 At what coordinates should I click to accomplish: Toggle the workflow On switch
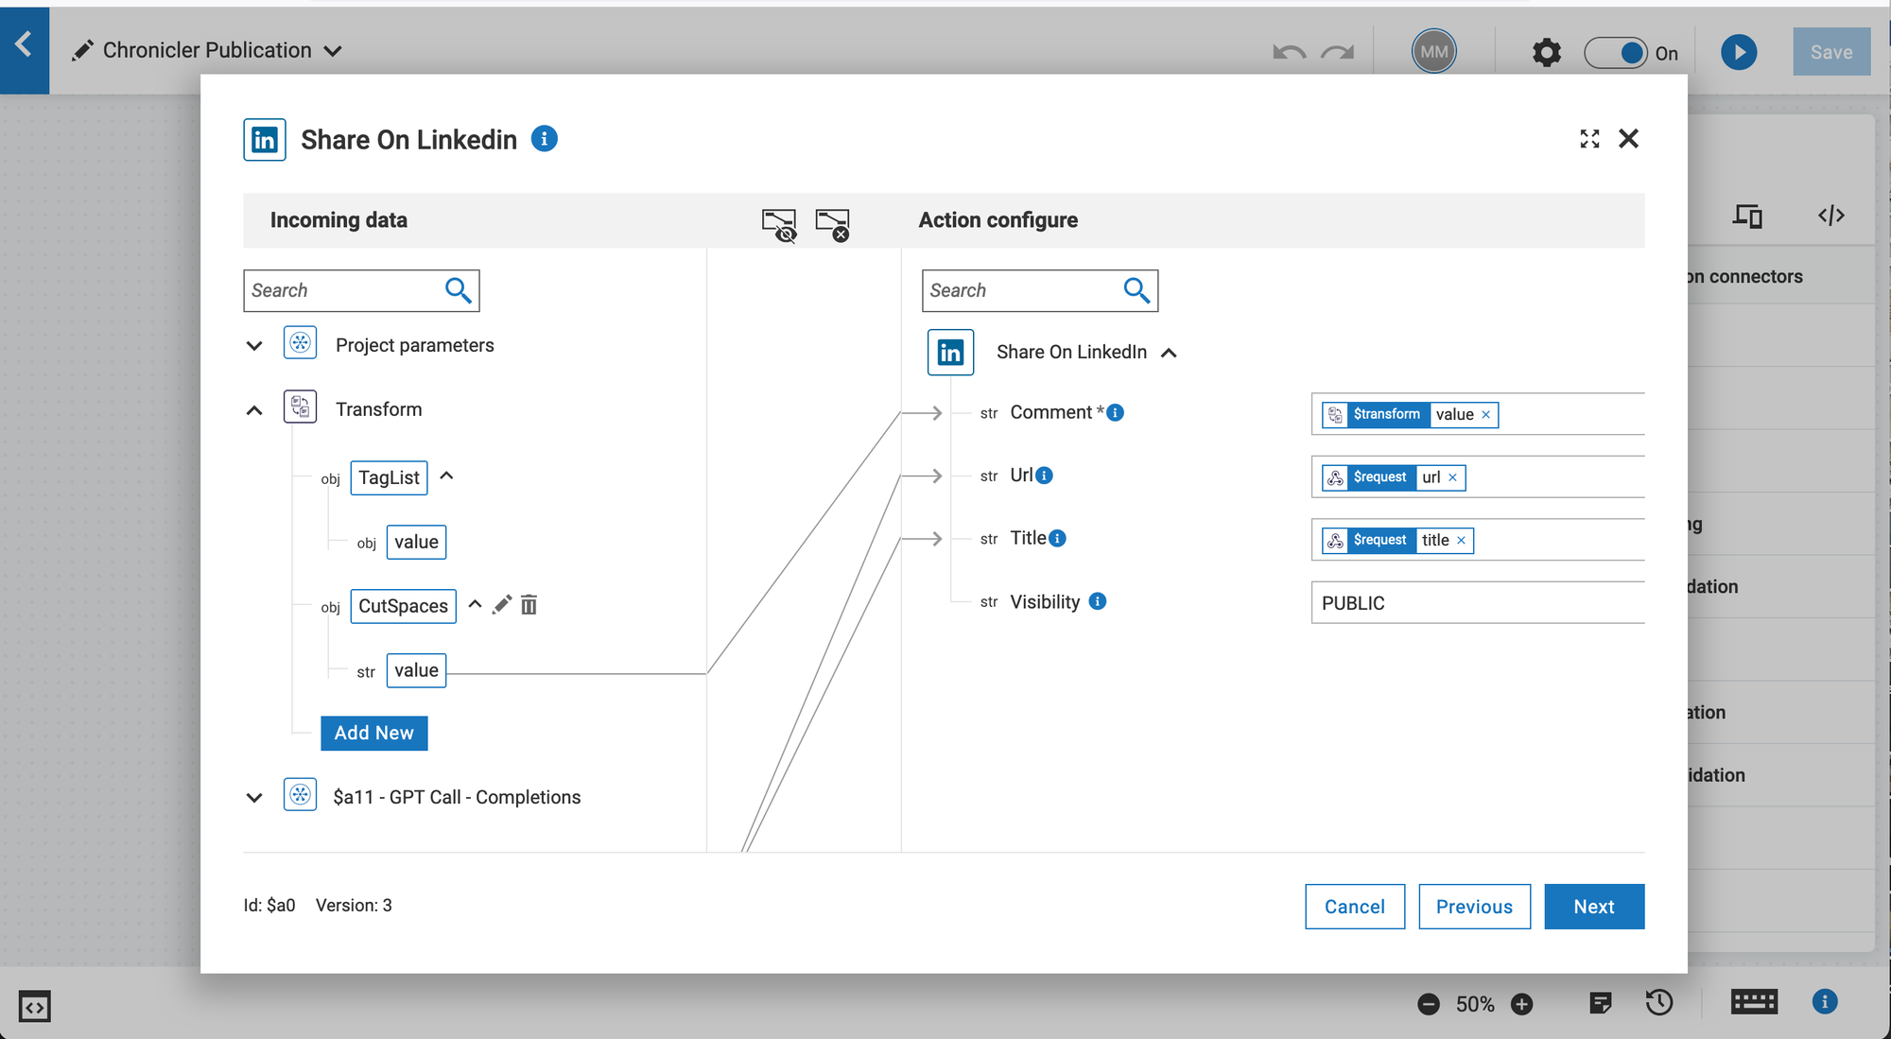(x=1616, y=53)
